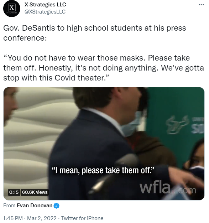
Task: Play the DeSantis press conference video
Action: pos(104,144)
